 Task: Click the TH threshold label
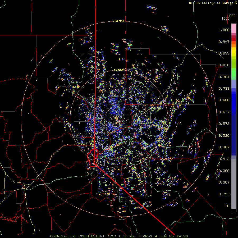pyautogui.click(x=227, y=206)
